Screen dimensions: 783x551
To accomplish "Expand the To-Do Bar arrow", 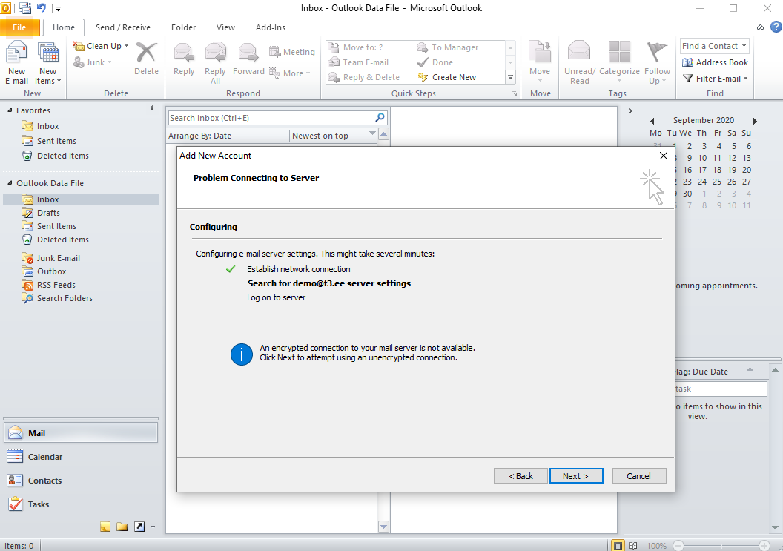I will [630, 111].
